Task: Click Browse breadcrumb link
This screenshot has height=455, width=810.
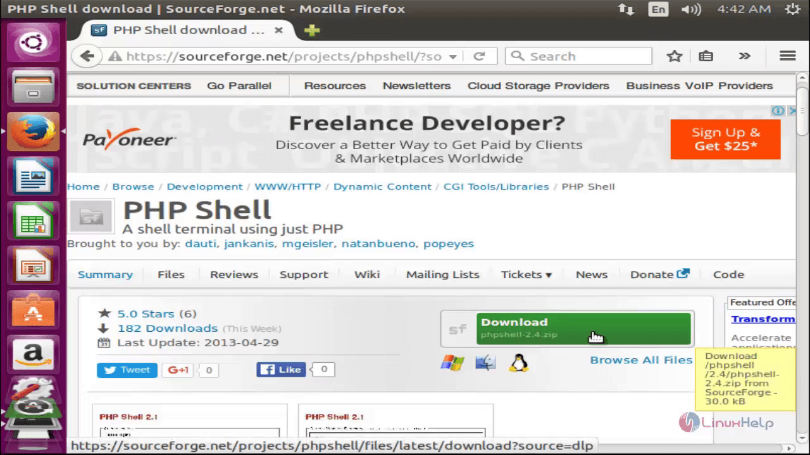Action: click(133, 186)
